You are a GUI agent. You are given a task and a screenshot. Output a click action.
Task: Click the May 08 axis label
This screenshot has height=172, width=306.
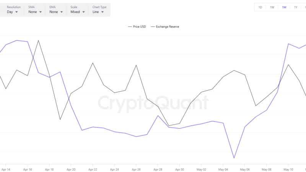[266, 169]
